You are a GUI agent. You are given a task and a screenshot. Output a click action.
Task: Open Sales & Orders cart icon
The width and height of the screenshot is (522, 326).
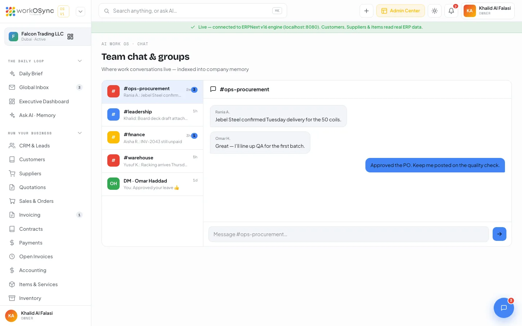(x=12, y=201)
